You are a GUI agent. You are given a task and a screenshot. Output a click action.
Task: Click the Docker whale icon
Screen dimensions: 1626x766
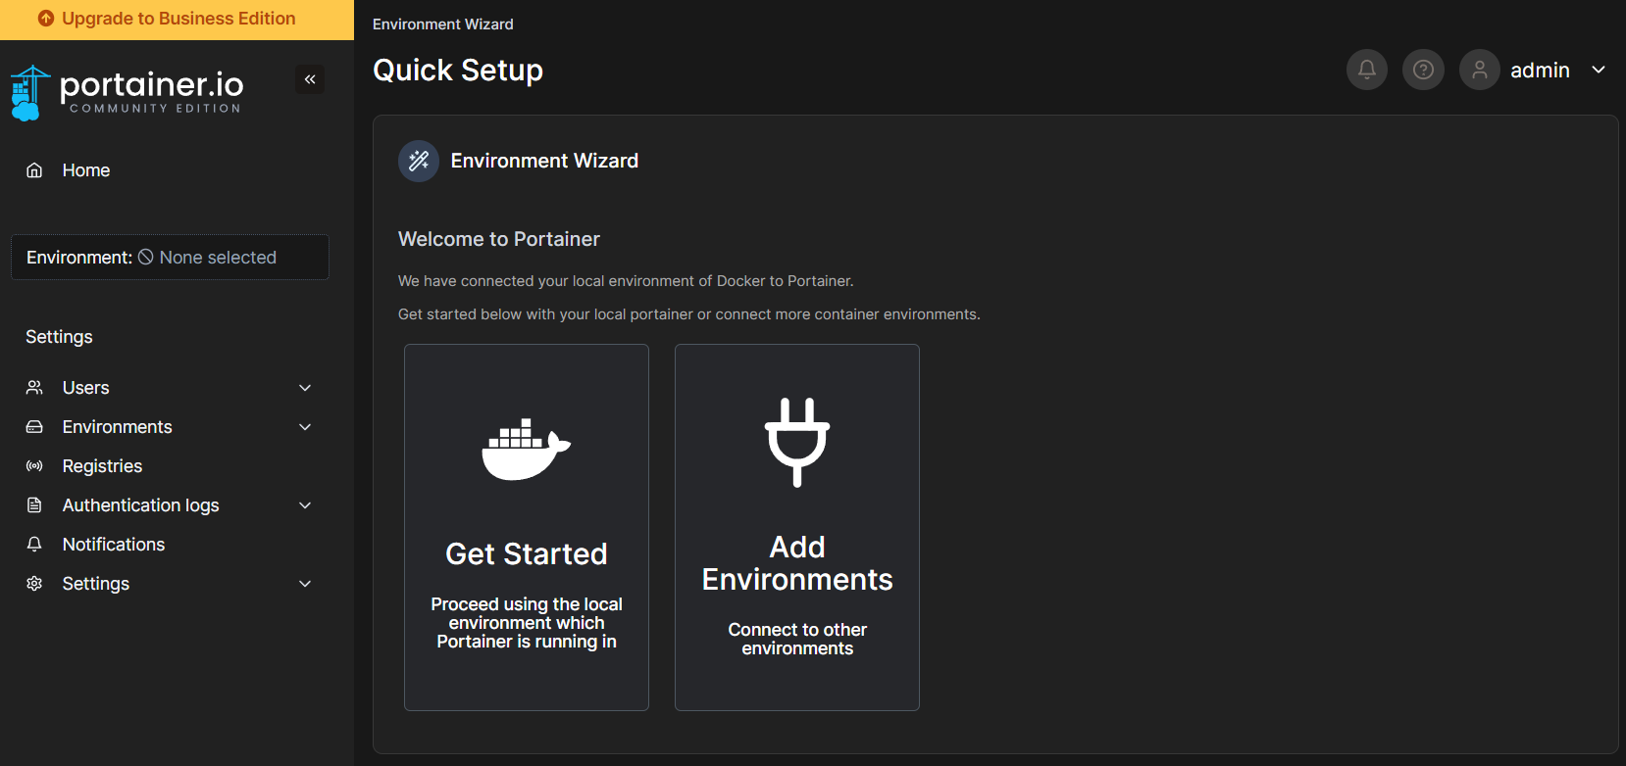click(527, 449)
